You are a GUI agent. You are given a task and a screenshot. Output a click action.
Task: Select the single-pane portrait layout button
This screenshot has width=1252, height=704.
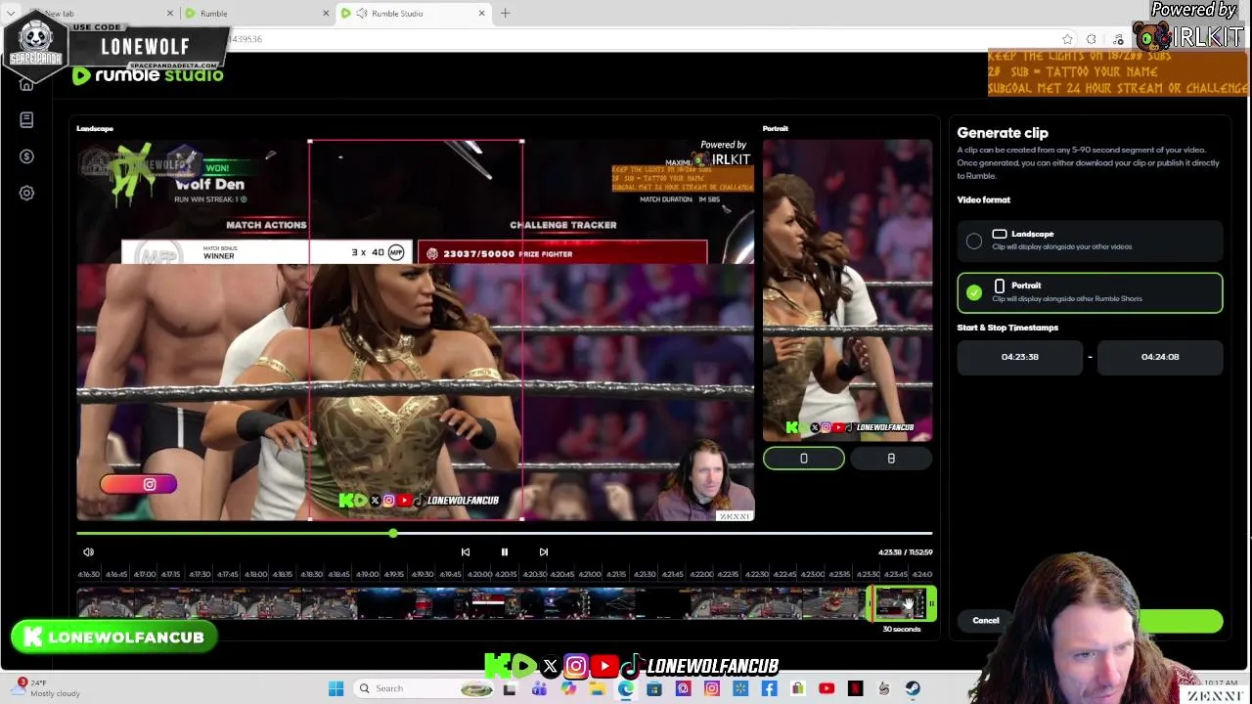click(804, 459)
